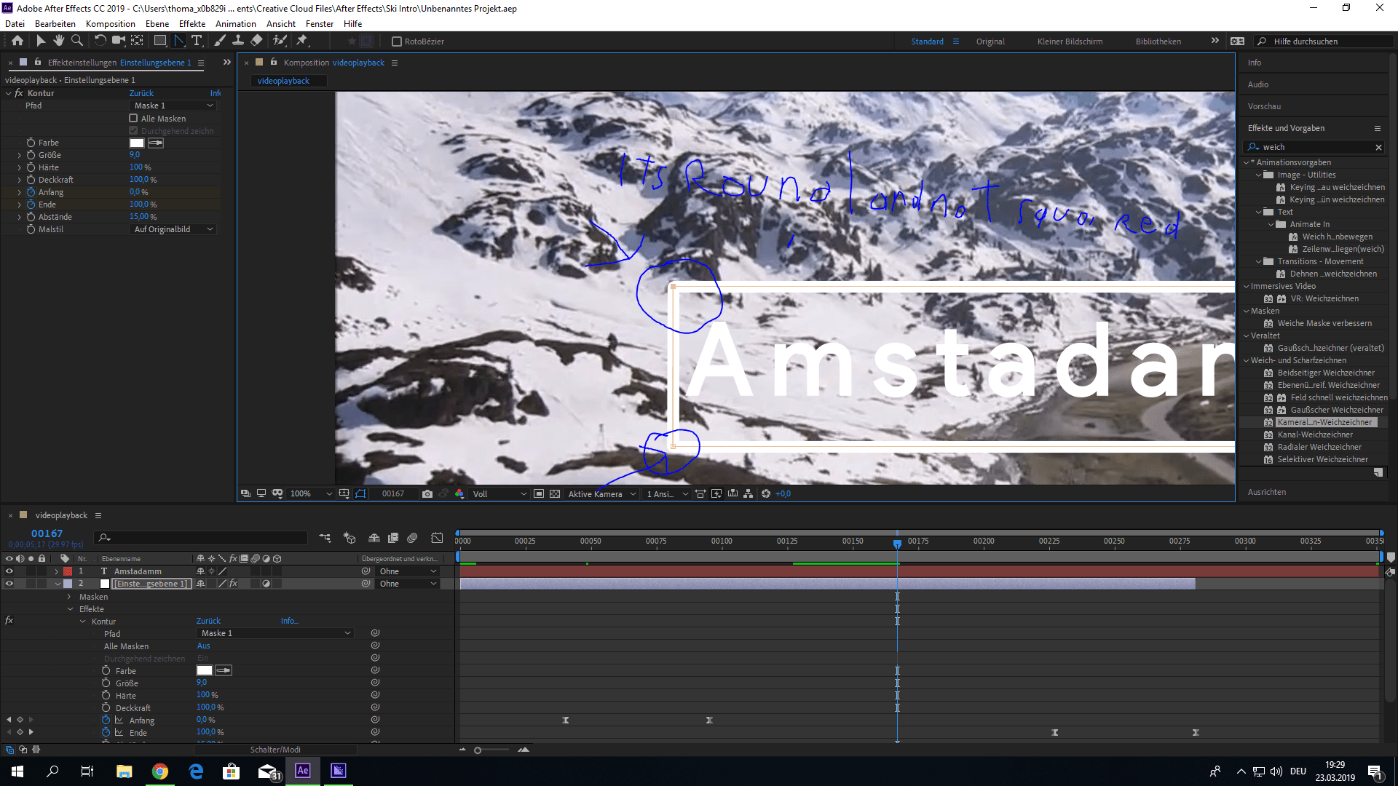Open the Komposition menu

pos(110,24)
